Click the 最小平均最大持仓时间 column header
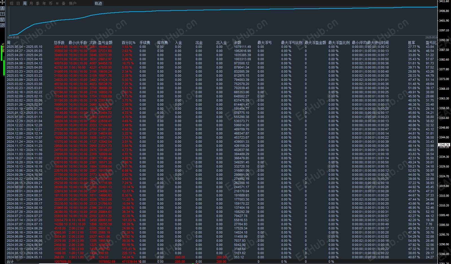 click(x=370, y=42)
